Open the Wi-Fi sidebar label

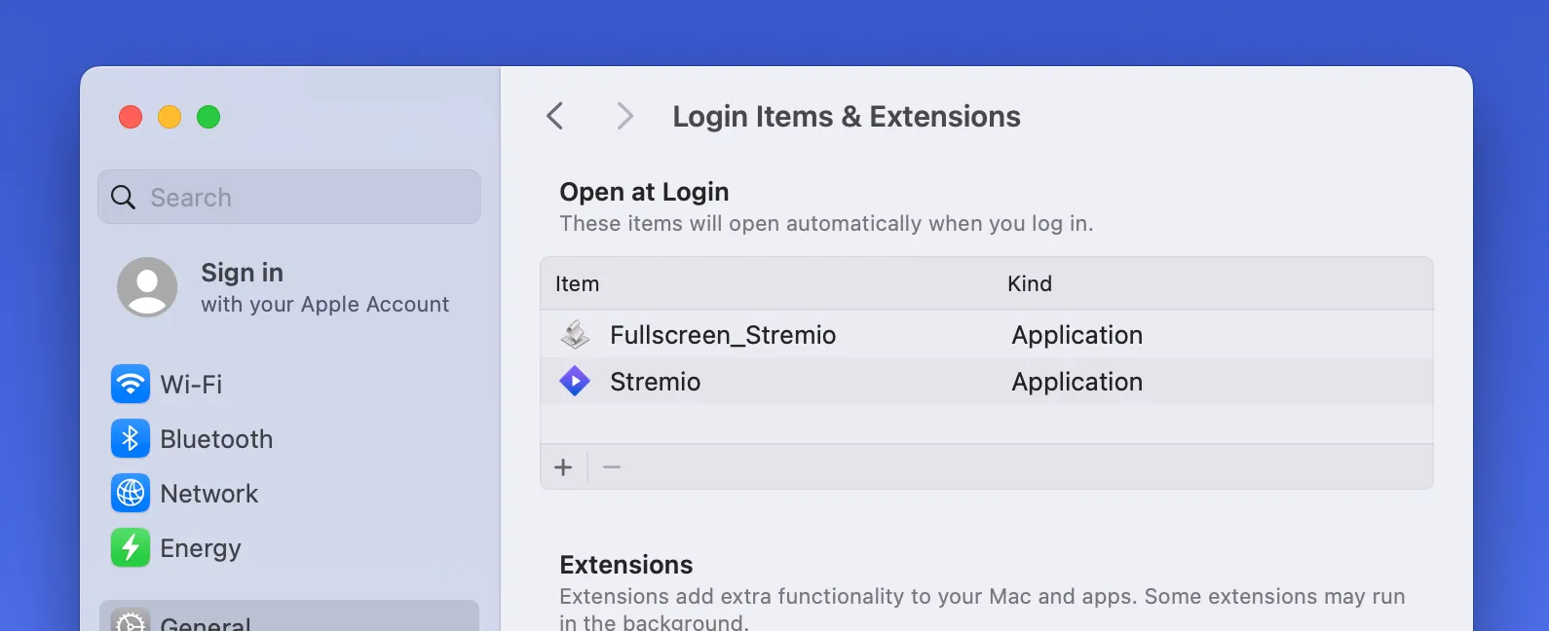tap(191, 385)
